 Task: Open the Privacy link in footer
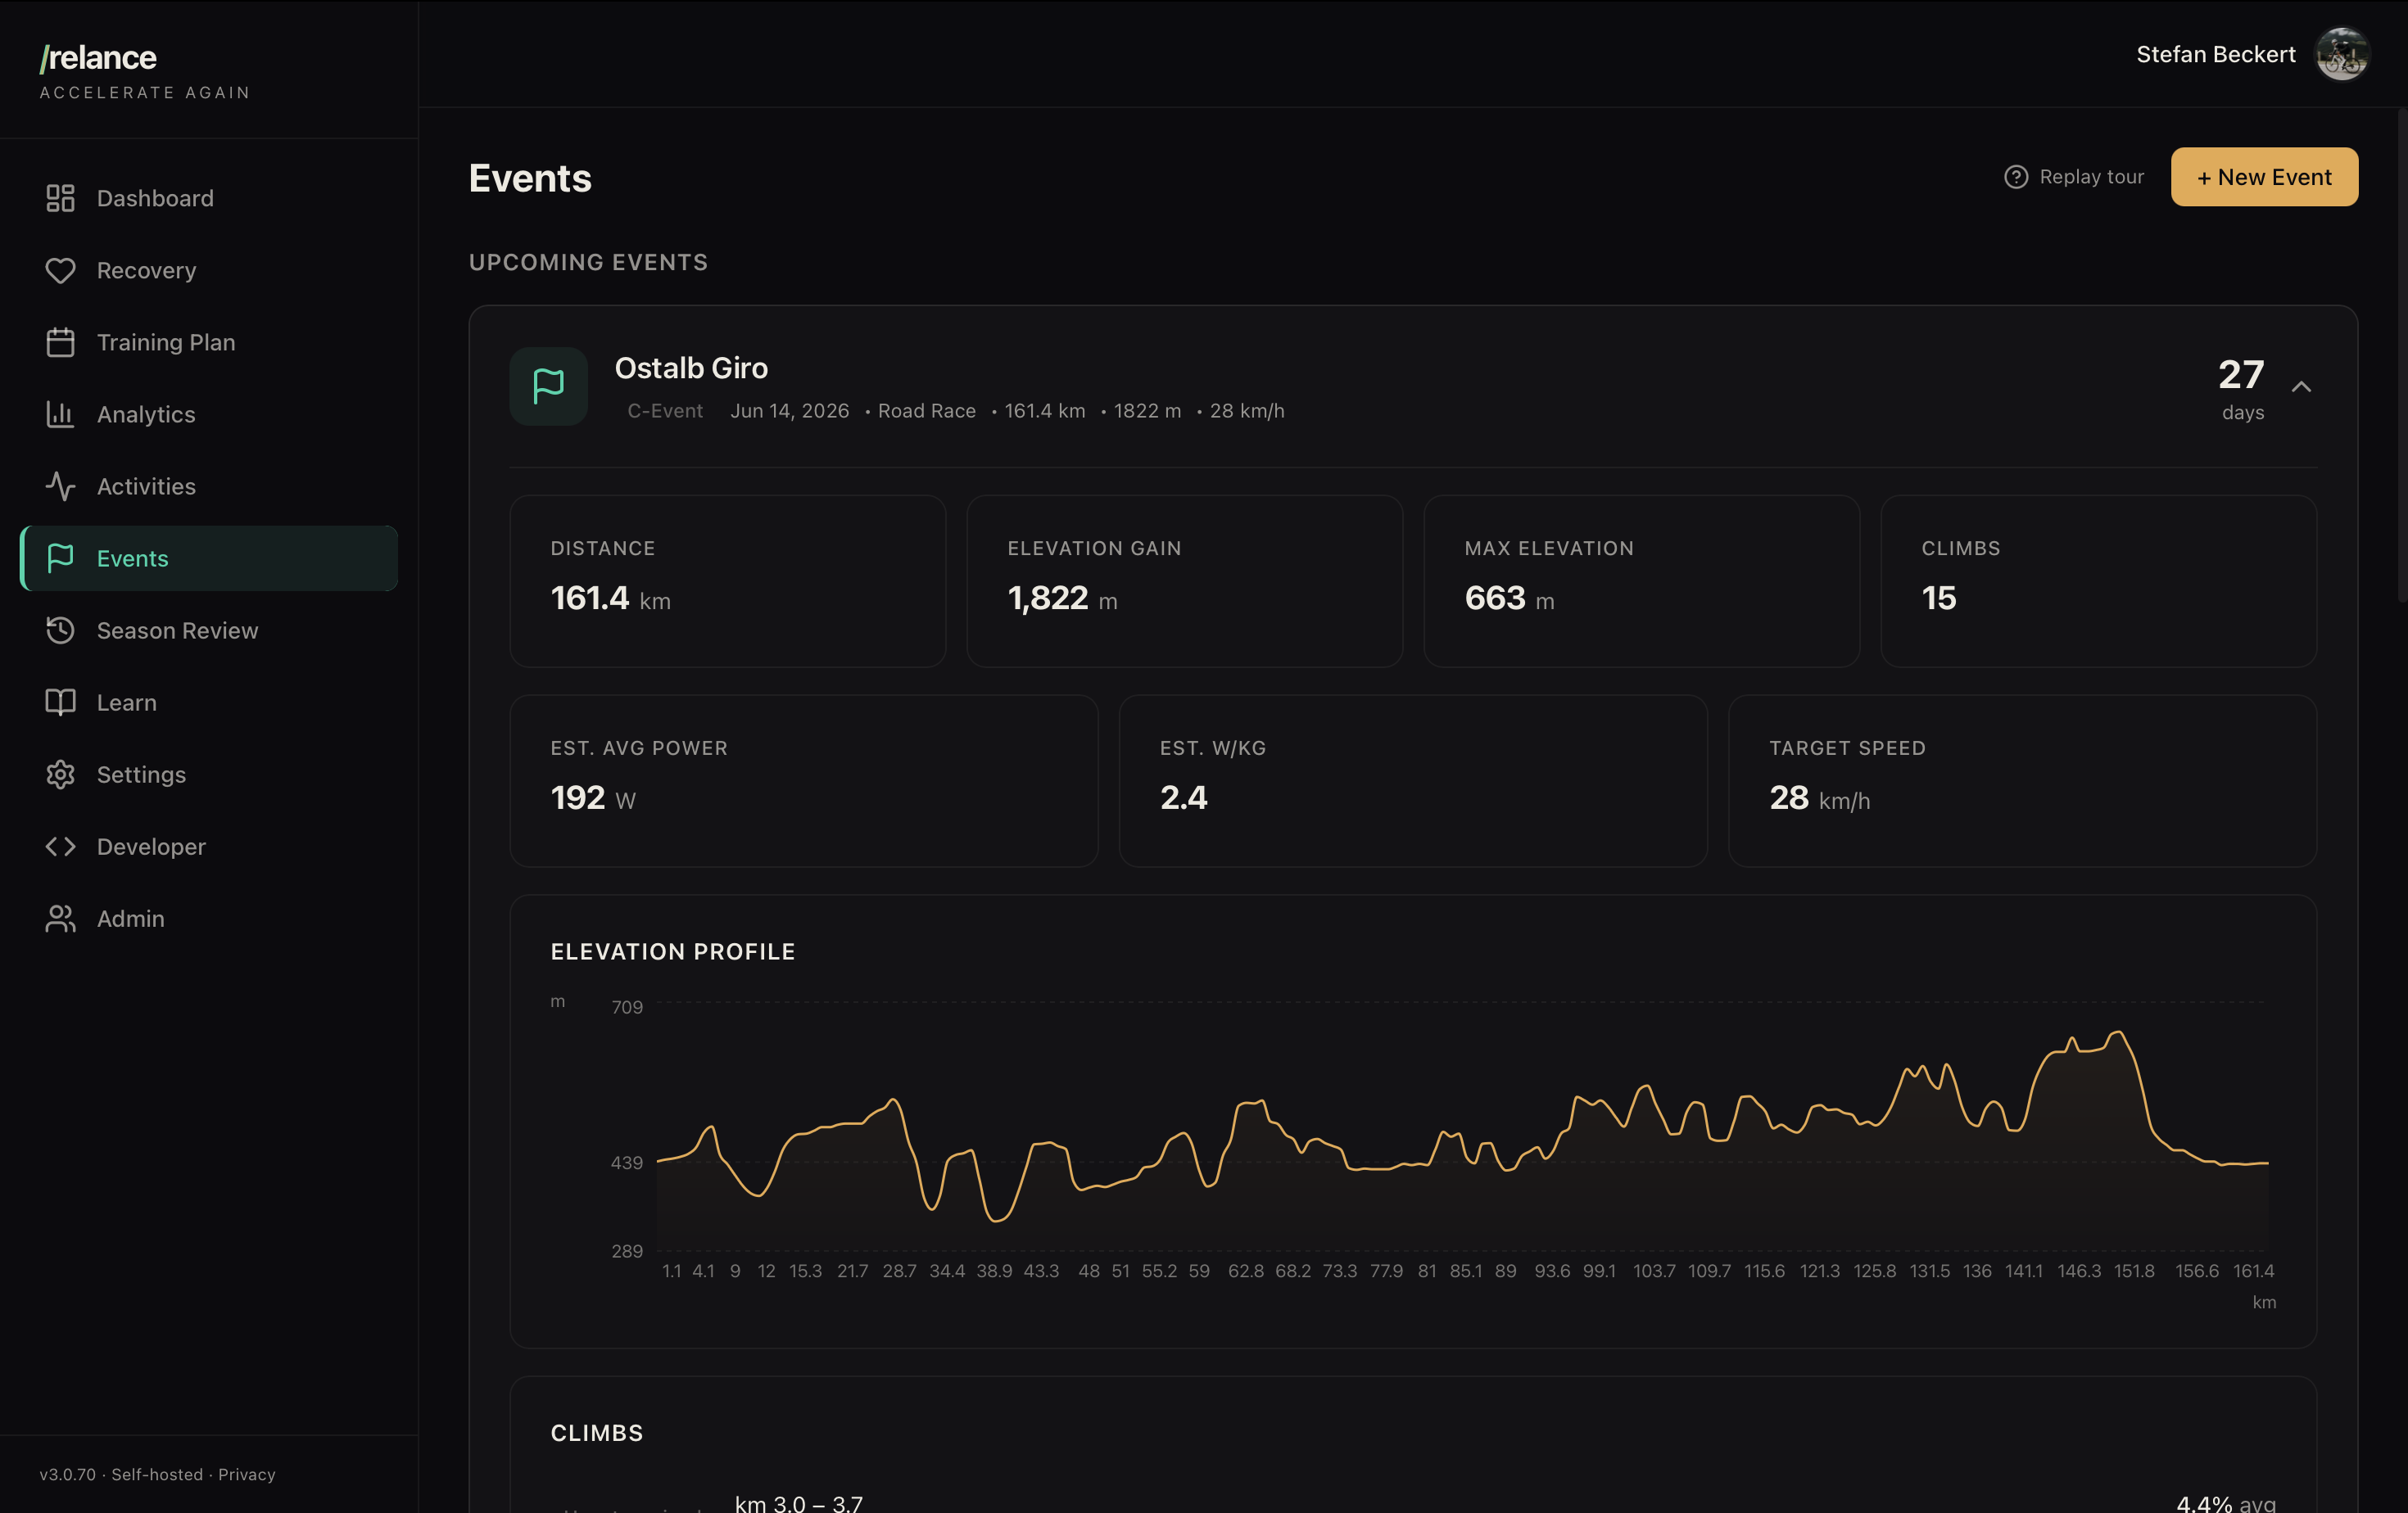[x=246, y=1474]
